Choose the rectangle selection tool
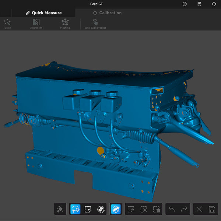This screenshot has width=221, height=221. 88,209
